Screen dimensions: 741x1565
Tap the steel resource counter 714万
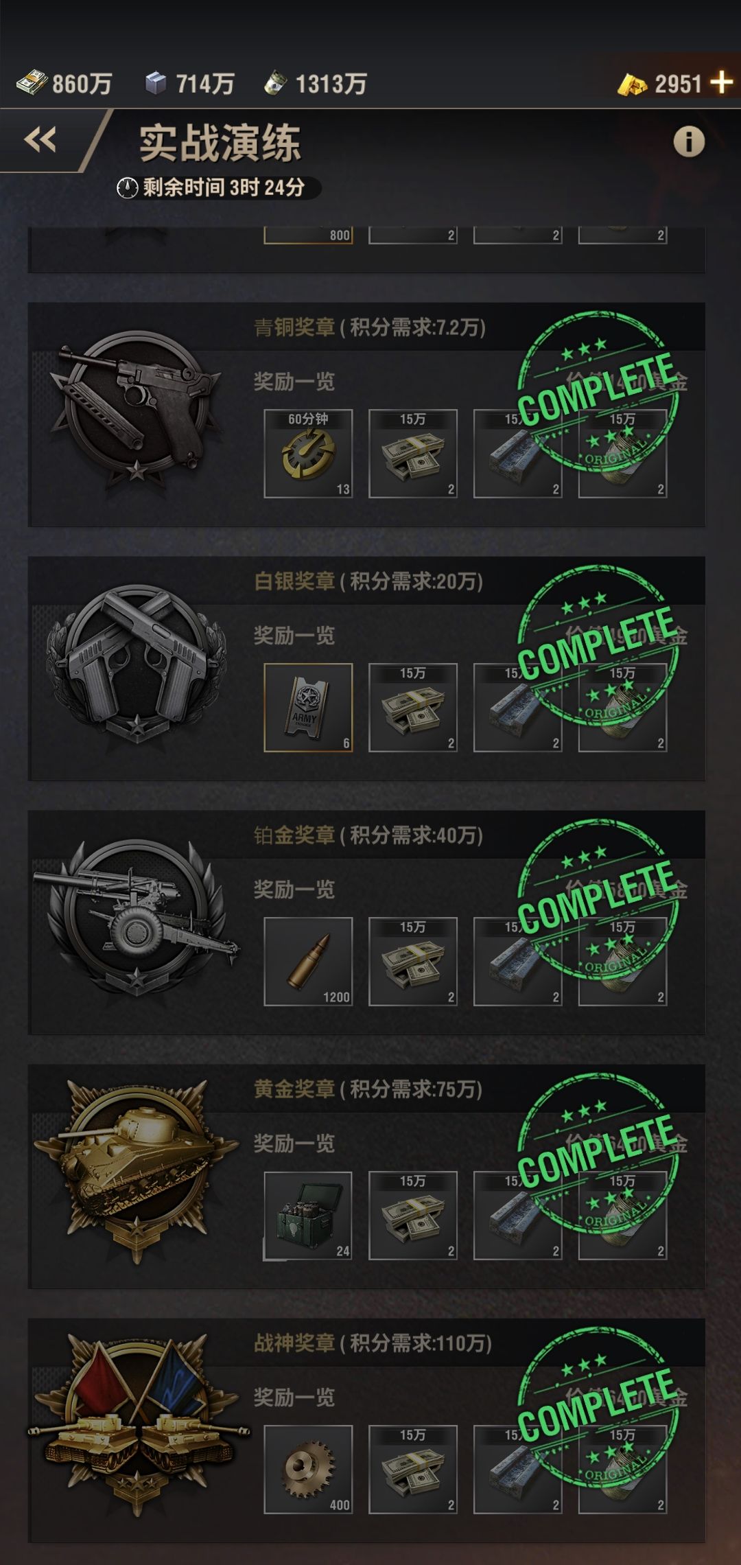pos(189,84)
